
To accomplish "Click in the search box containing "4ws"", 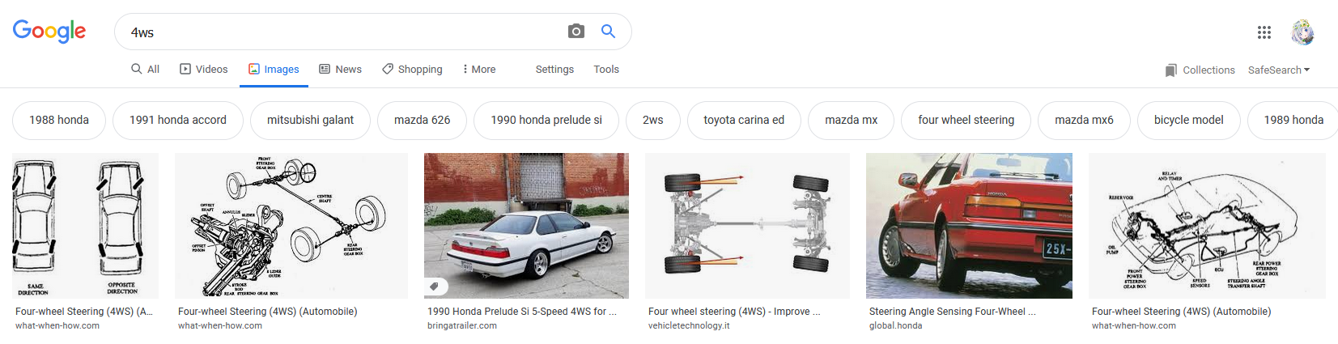I will pos(340,32).
